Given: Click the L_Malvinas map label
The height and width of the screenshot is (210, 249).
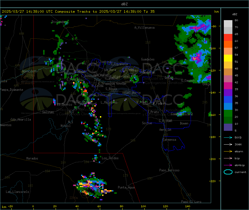Looking at the screenshot, I should 109,102.
